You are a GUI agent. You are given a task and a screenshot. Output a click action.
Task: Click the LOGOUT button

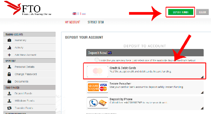click(x=202, y=12)
